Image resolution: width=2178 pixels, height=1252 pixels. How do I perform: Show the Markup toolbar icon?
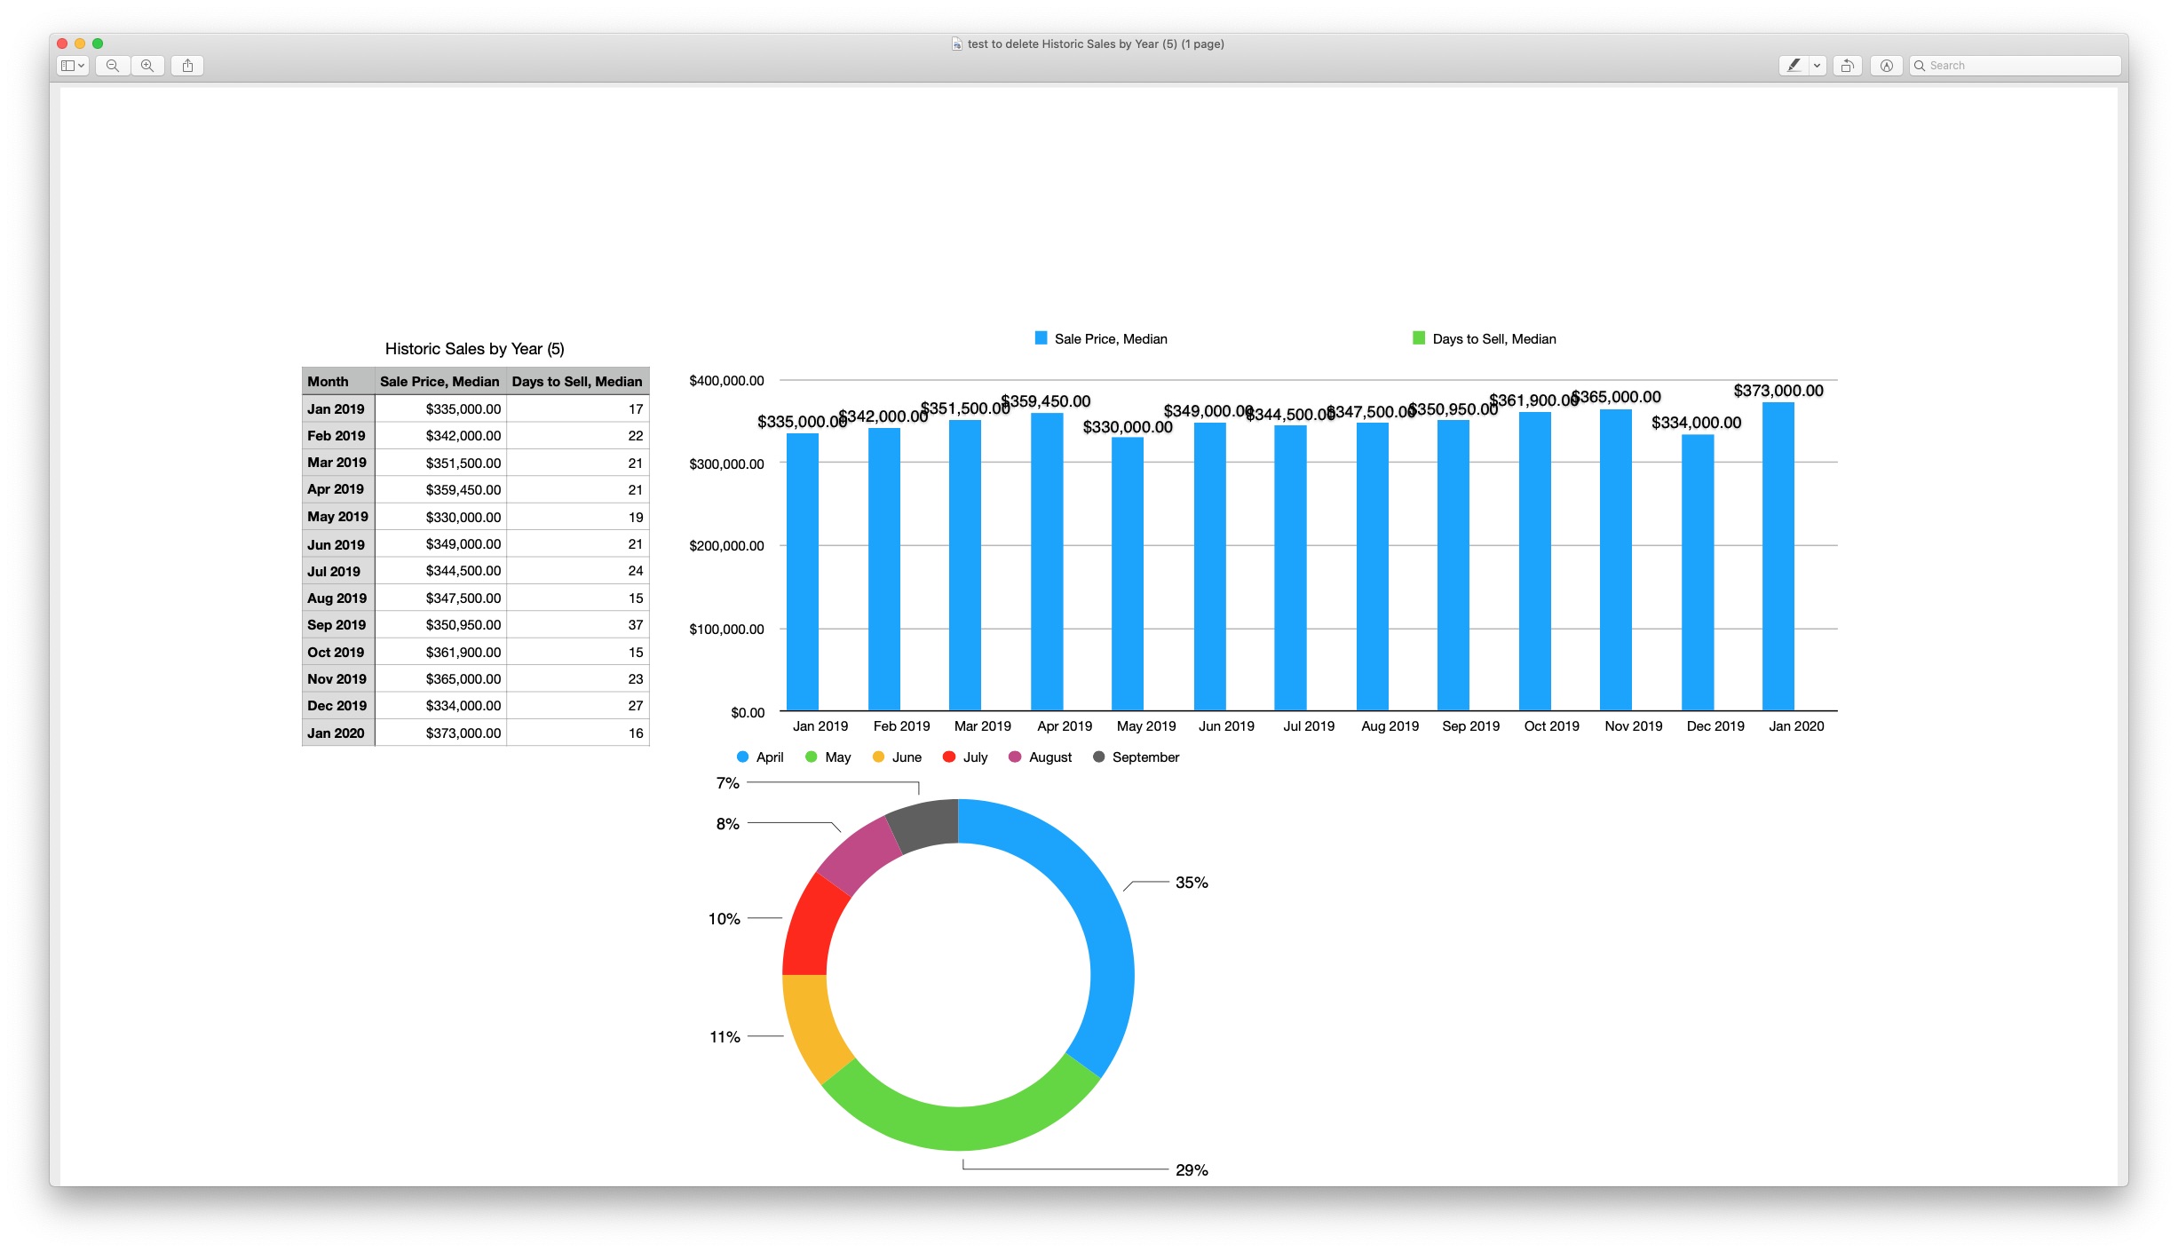(1887, 66)
